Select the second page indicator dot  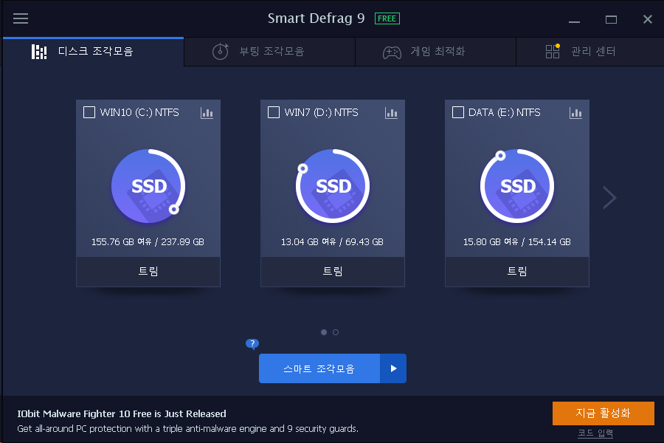tap(336, 332)
